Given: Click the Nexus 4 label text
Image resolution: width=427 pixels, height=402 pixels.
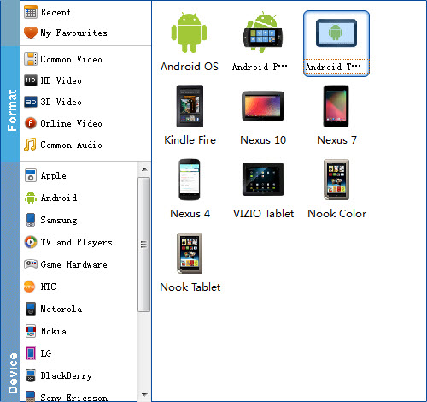Looking at the screenshot, I should (x=190, y=214).
